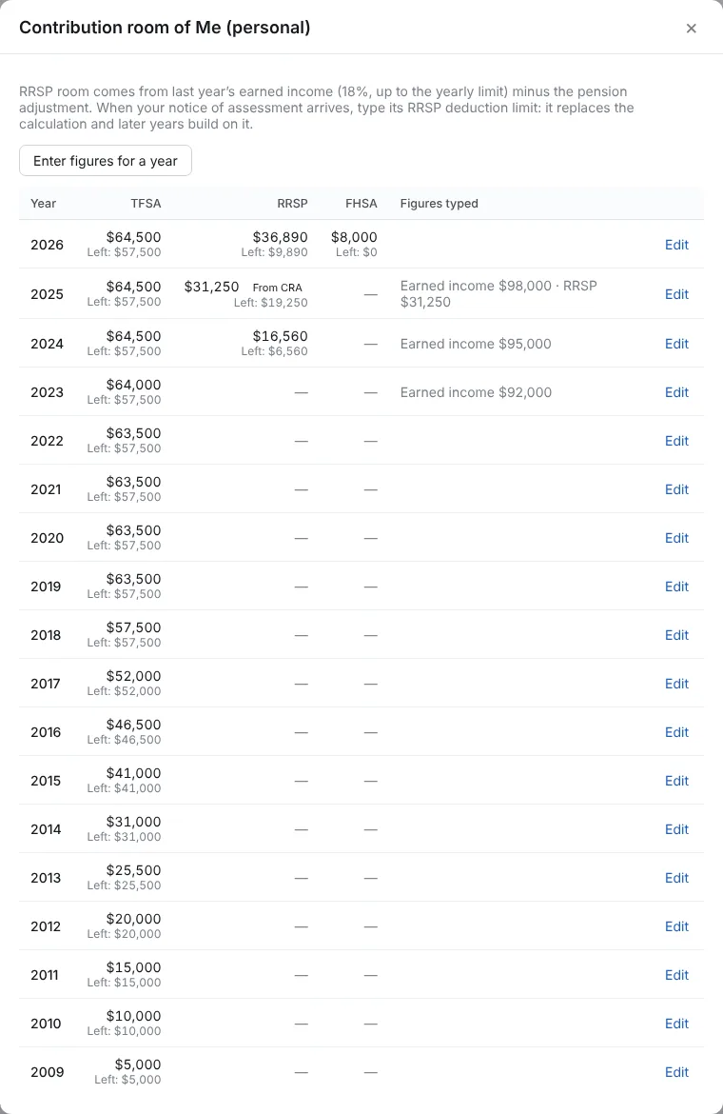Screen dimensions: 723x1114
Task: Click the From CRA label in 2025
Action: click(278, 288)
